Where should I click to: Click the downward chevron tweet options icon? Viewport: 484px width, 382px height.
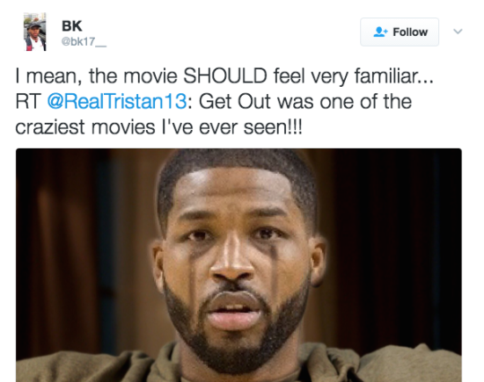[458, 31]
